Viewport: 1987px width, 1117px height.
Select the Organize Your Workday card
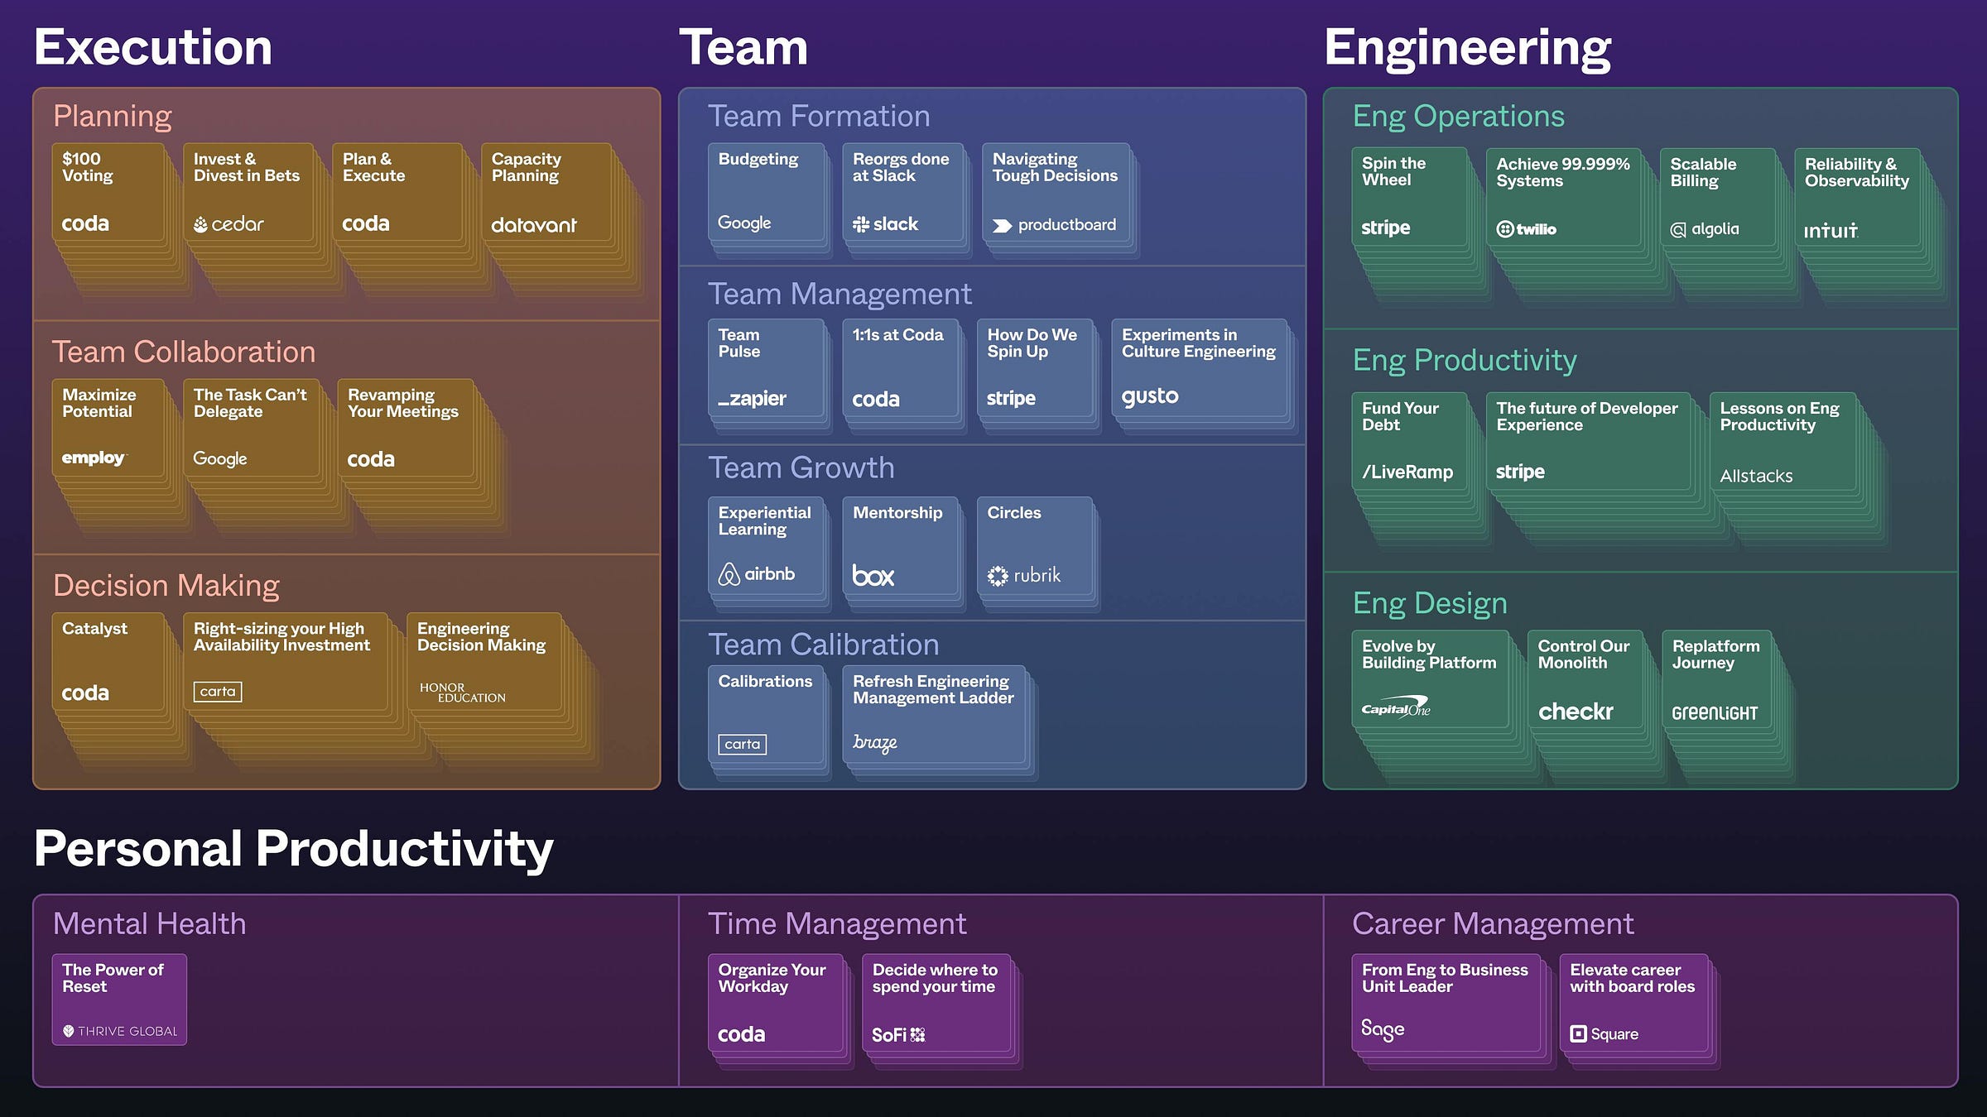[775, 1003]
